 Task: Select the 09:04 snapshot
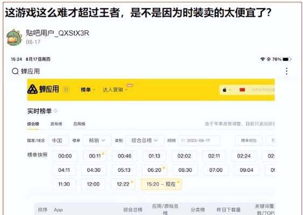[x=246, y=170]
